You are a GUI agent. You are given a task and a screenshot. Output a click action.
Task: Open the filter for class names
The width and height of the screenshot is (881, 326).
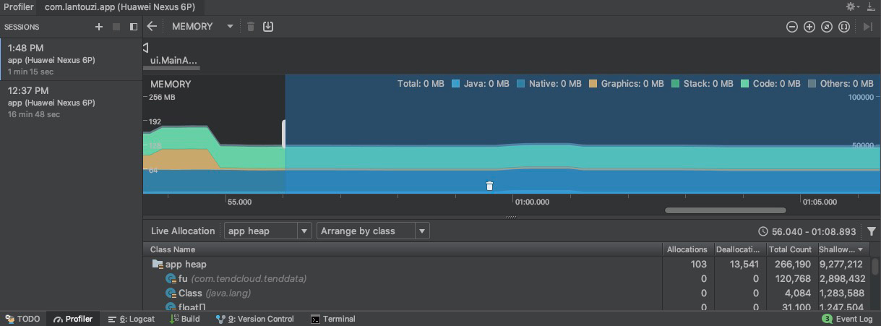coord(872,231)
